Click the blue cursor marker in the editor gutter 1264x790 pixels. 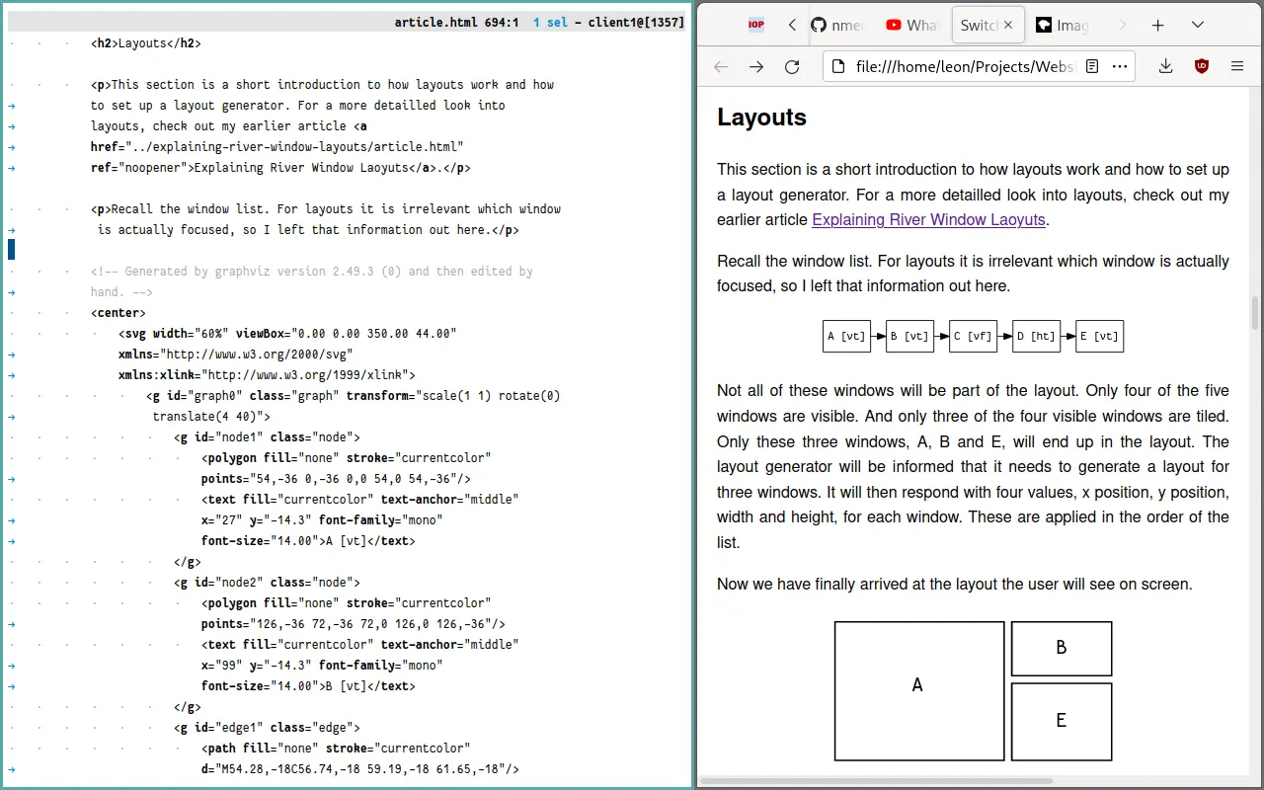click(x=12, y=249)
